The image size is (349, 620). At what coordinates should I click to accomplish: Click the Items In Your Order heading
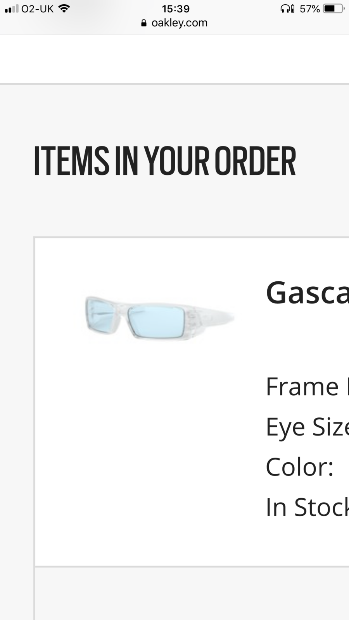point(165,161)
